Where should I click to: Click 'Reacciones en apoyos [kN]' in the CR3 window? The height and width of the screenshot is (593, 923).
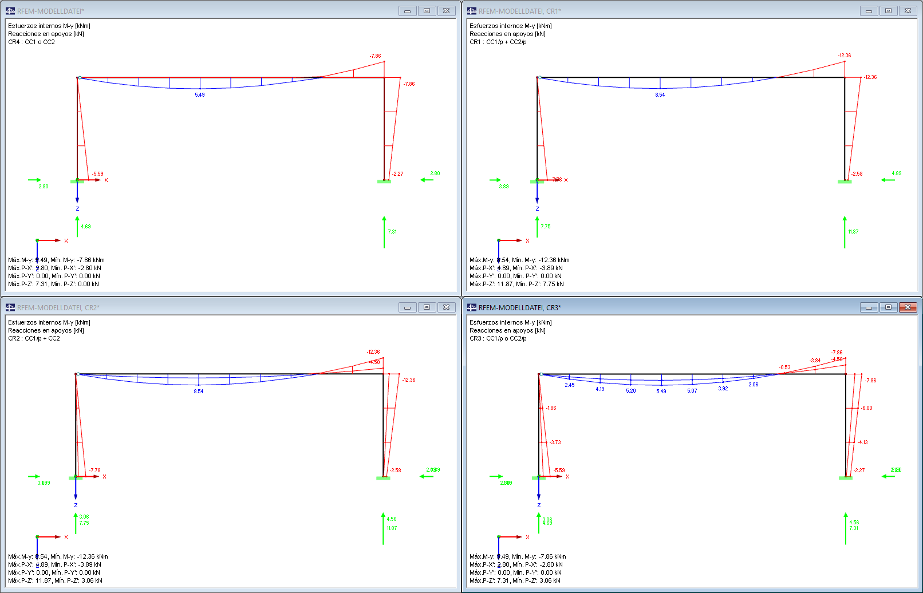coord(507,330)
